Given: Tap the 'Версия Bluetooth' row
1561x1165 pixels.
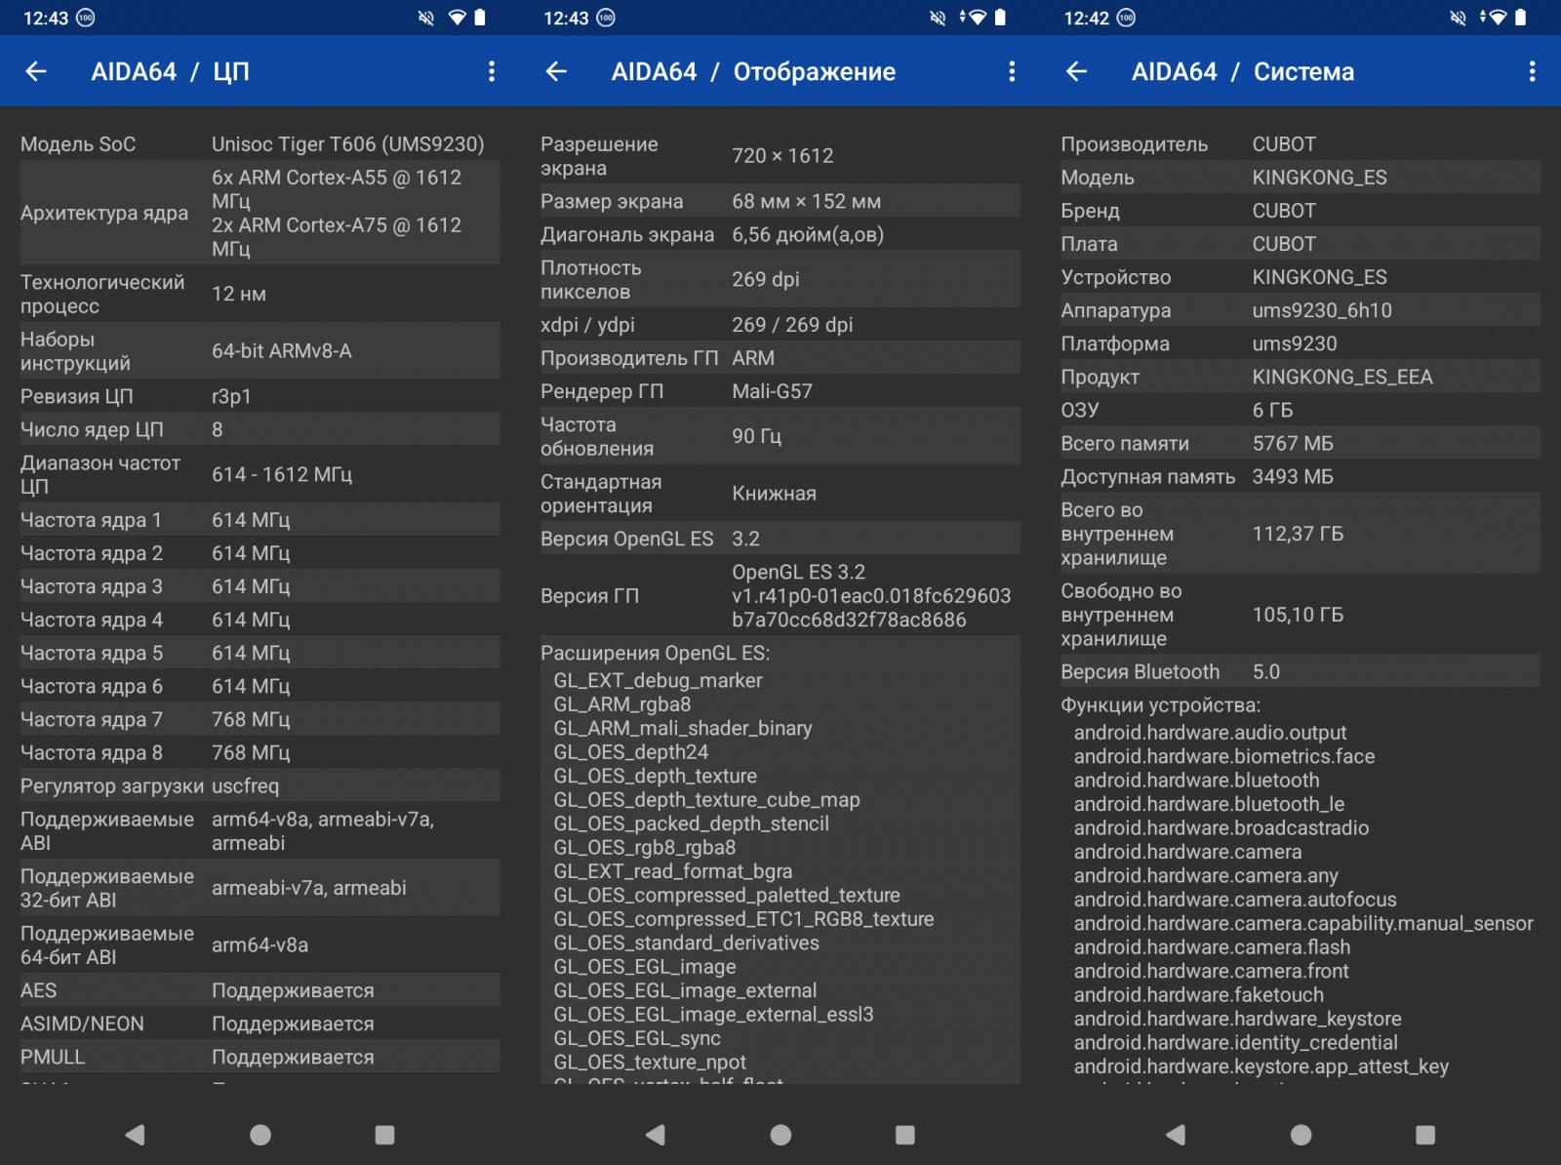Looking at the screenshot, I should point(1301,671).
